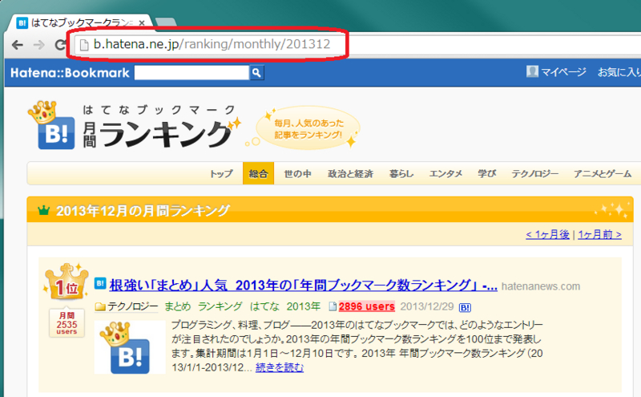Click the B! favicon on the browser tab

[x=22, y=23]
